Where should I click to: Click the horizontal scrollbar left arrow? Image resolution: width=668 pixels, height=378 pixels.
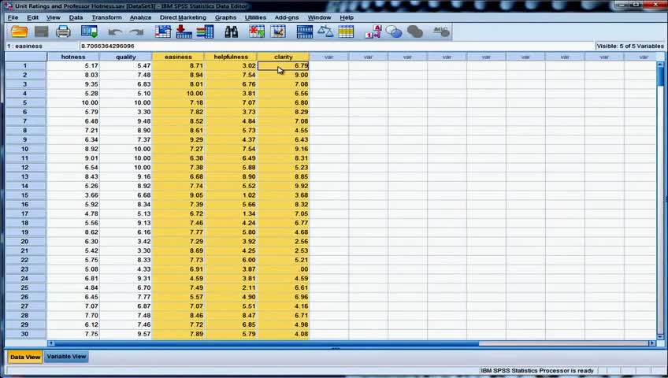[50, 343]
